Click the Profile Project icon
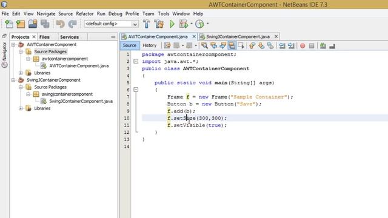Viewport: 388px width, 218px height. (199, 24)
